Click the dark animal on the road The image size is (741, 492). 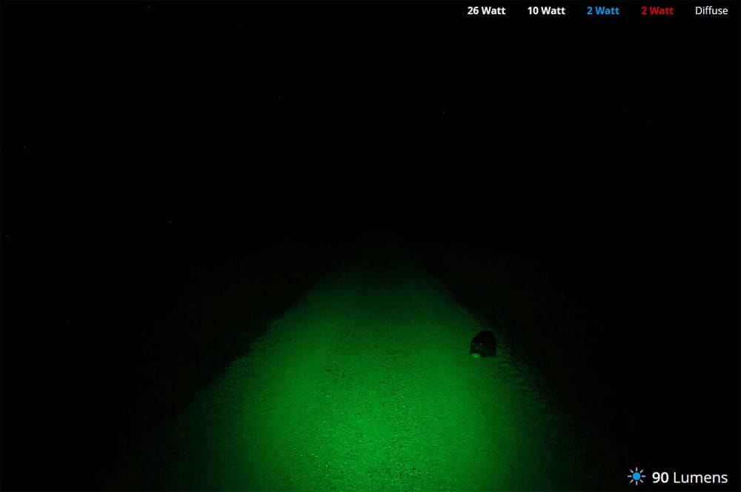click(x=483, y=343)
